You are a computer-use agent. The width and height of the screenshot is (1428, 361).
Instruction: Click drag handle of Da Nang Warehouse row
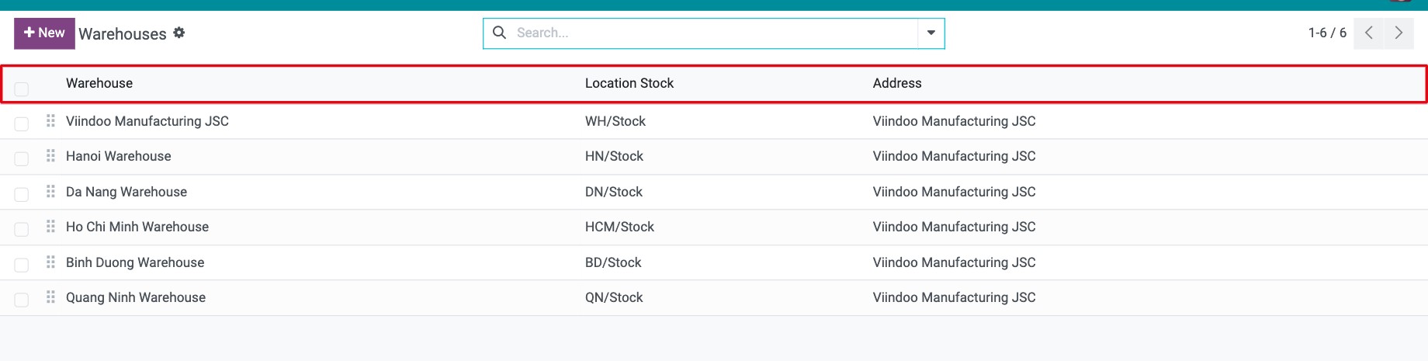point(50,191)
